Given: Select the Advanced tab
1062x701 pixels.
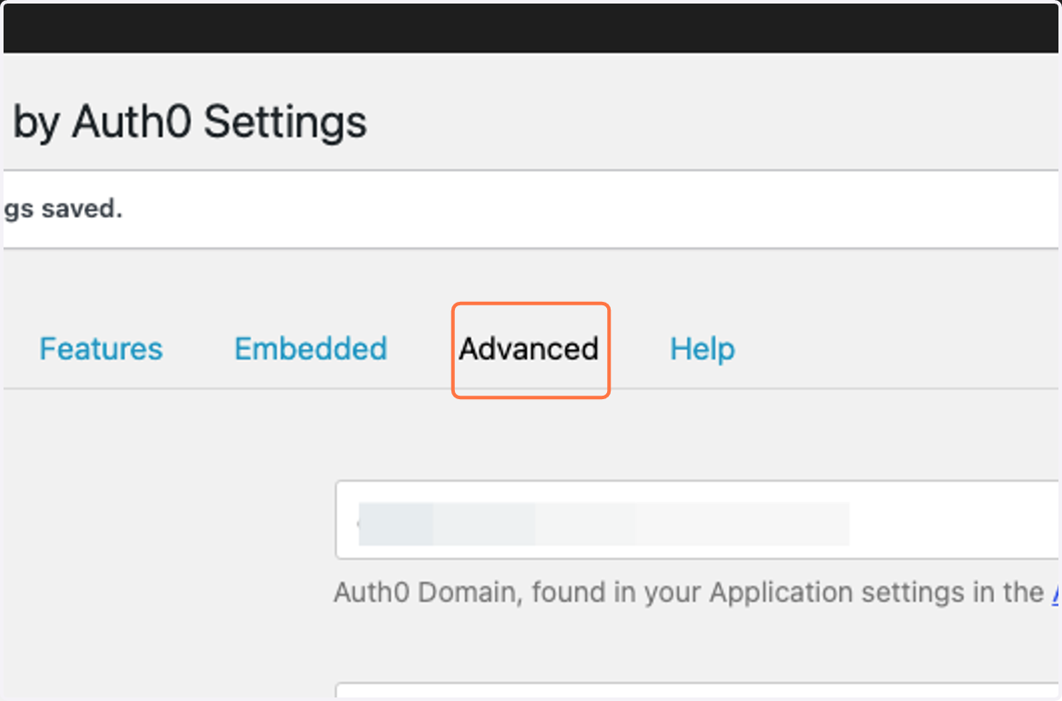Looking at the screenshot, I should click(529, 349).
